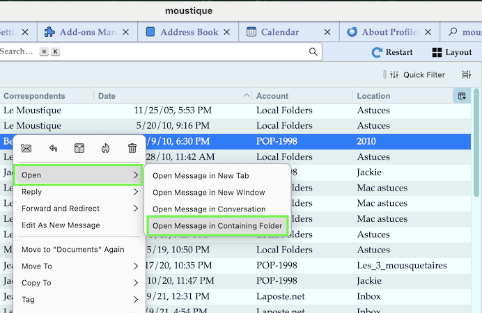The image size is (482, 313).
Task: Expand the Copy To submenu
Action: tap(78, 283)
